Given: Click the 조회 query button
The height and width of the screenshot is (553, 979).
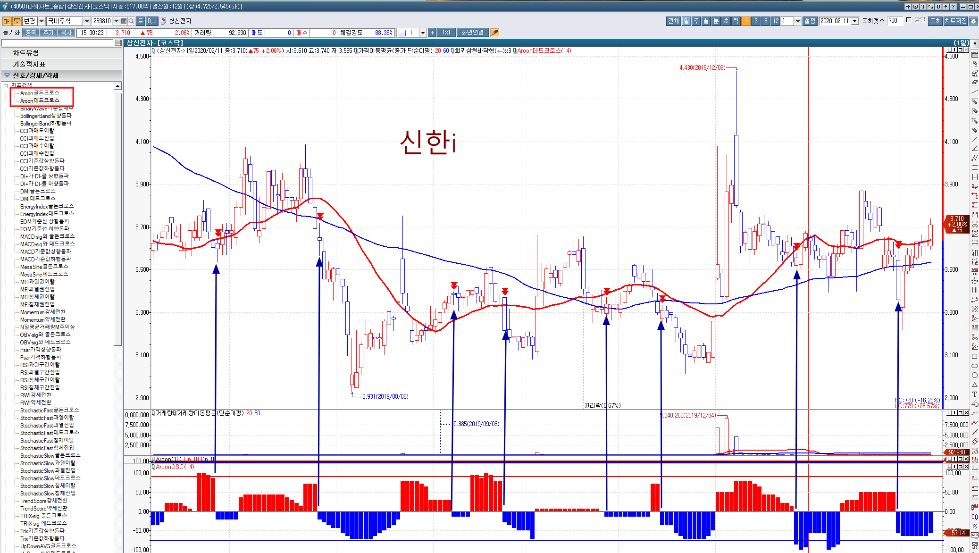Looking at the screenshot, I should (x=935, y=21).
